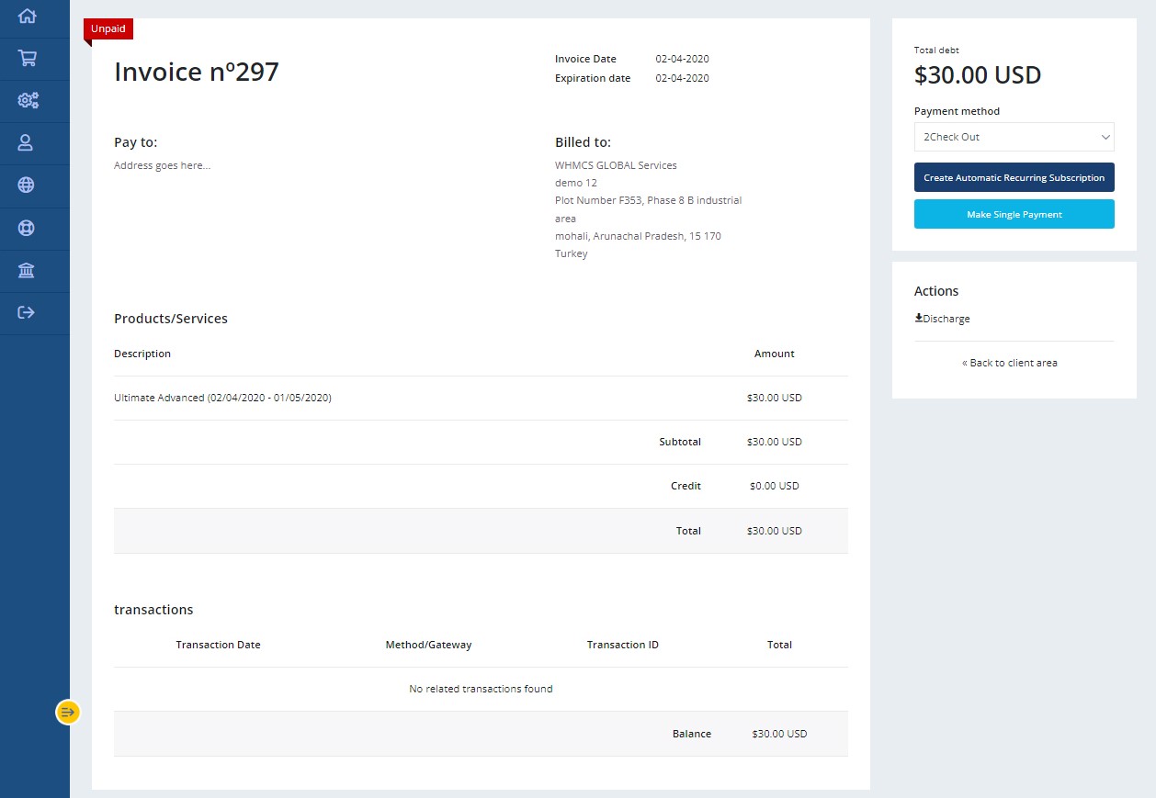Open the support lifebuoy sidebar icon

(26, 229)
